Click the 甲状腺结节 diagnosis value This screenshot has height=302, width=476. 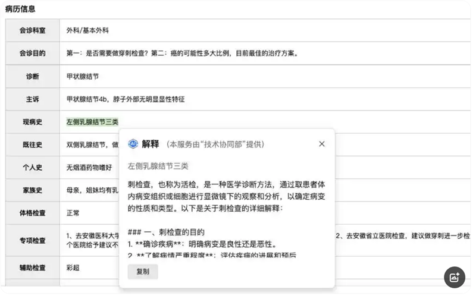coord(83,77)
